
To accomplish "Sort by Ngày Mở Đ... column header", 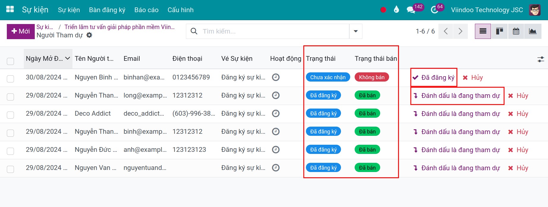I will [x=48, y=58].
